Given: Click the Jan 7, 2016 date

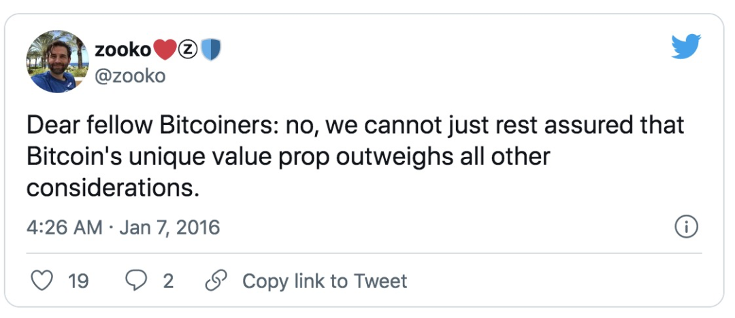Looking at the screenshot, I should click(x=169, y=228).
